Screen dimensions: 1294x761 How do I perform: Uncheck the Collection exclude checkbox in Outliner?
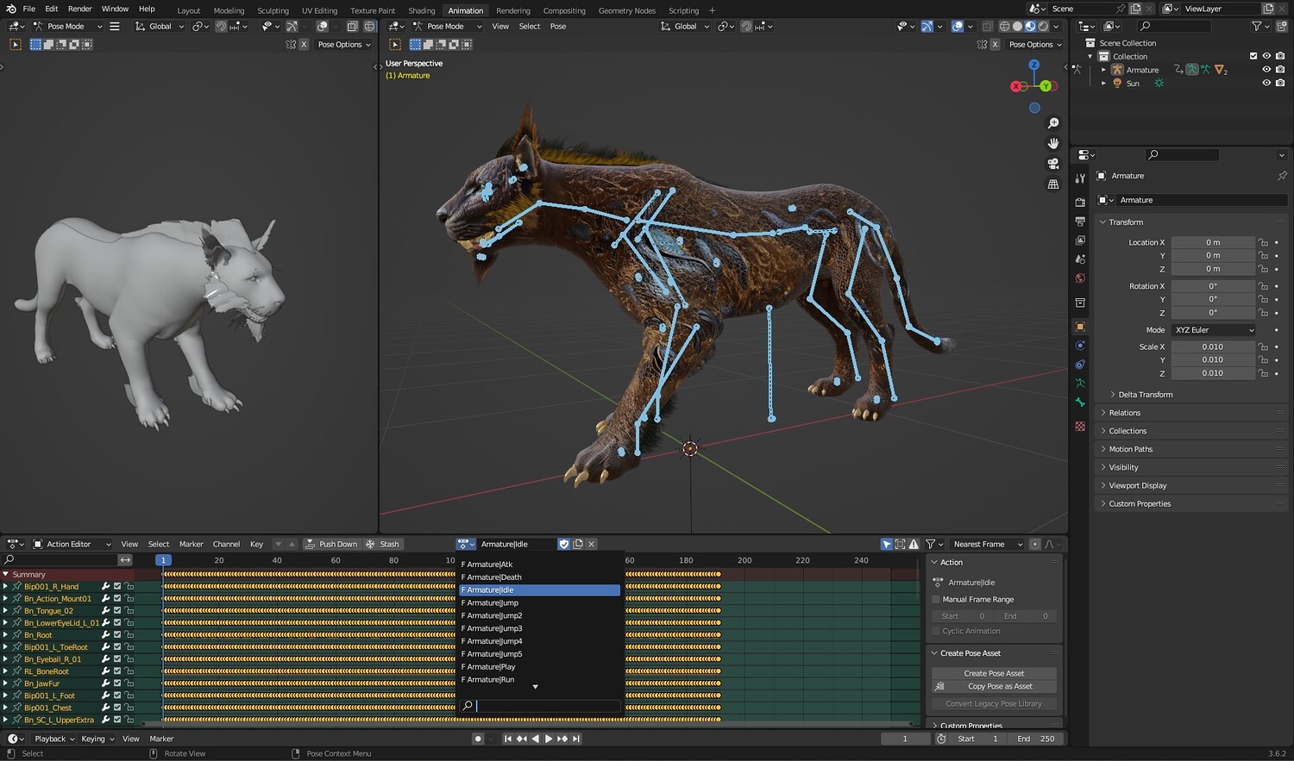pyautogui.click(x=1253, y=56)
